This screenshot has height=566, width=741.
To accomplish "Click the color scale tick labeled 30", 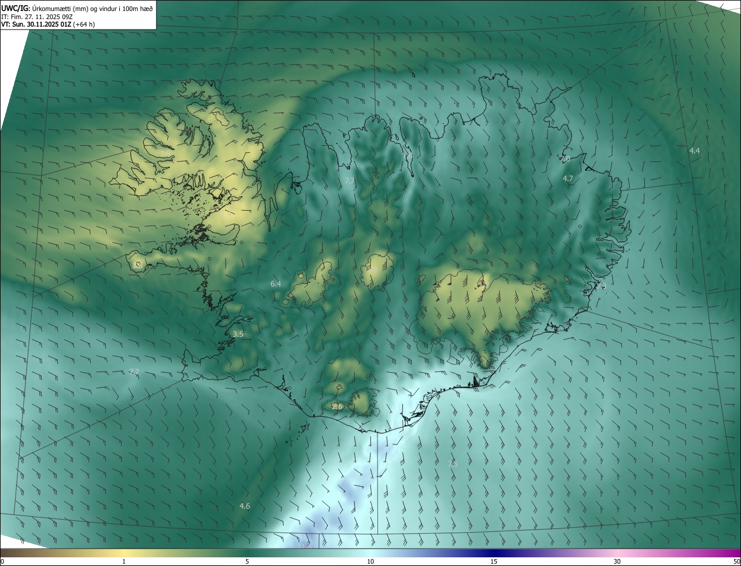I will [617, 561].
